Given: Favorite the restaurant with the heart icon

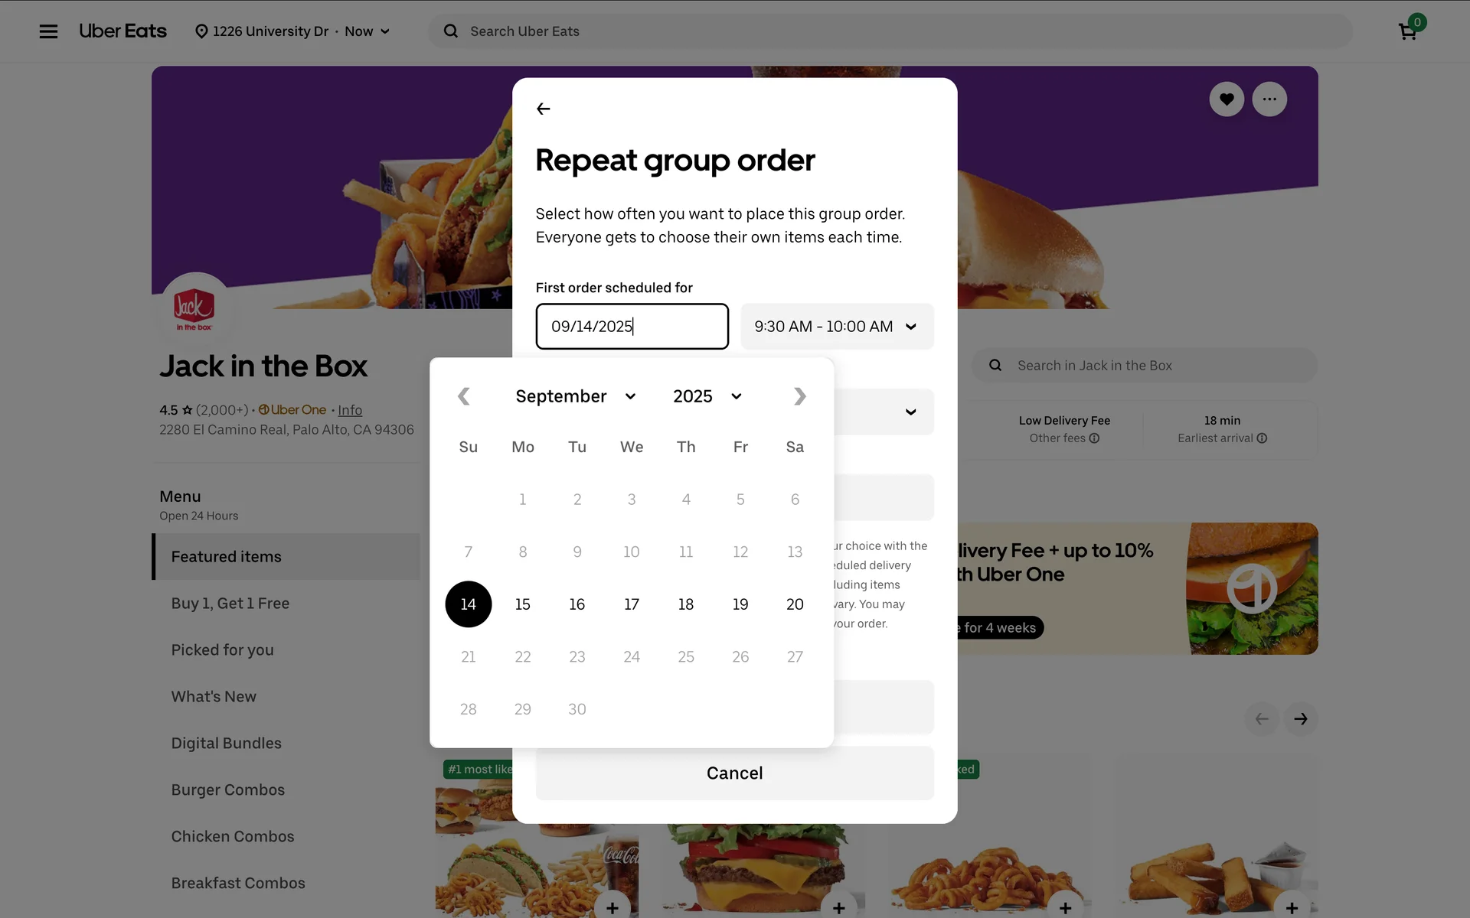Looking at the screenshot, I should pos(1227,99).
